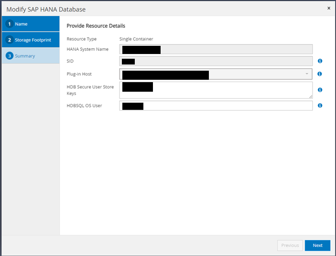Click the textarea resize handle
Viewport: 336px width, 256px height.
click(x=311, y=96)
